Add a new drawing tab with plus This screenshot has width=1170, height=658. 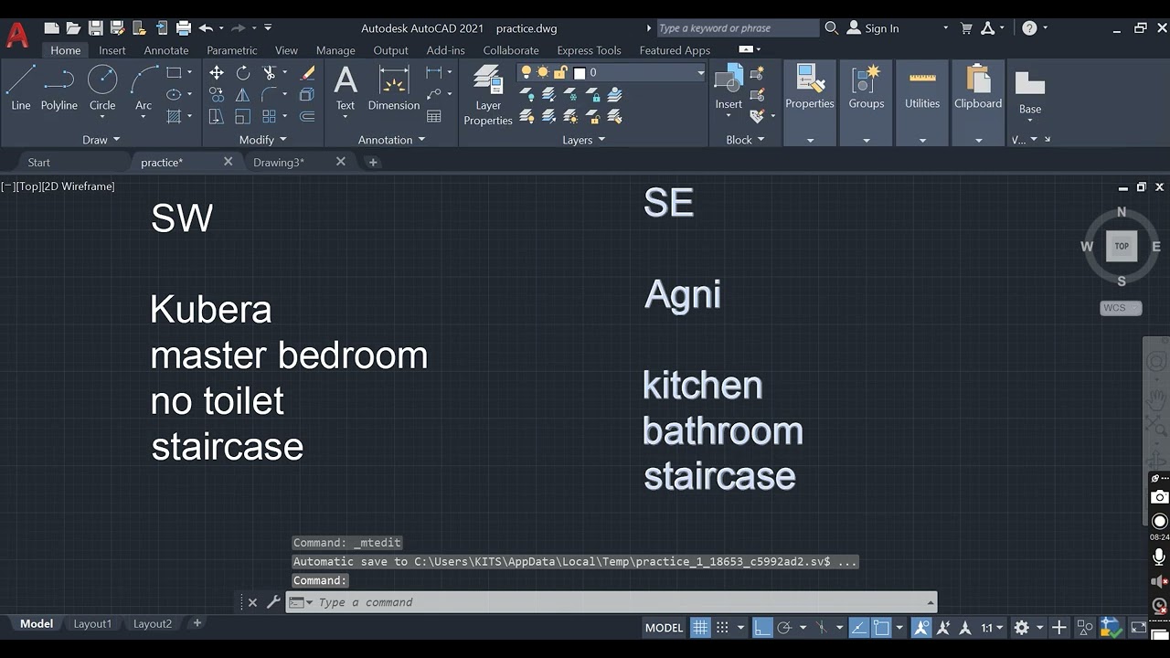pos(373,163)
